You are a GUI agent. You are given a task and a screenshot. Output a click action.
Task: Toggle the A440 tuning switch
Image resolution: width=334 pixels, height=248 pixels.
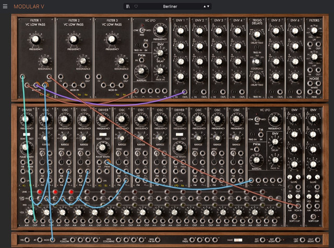[x=238, y=240]
